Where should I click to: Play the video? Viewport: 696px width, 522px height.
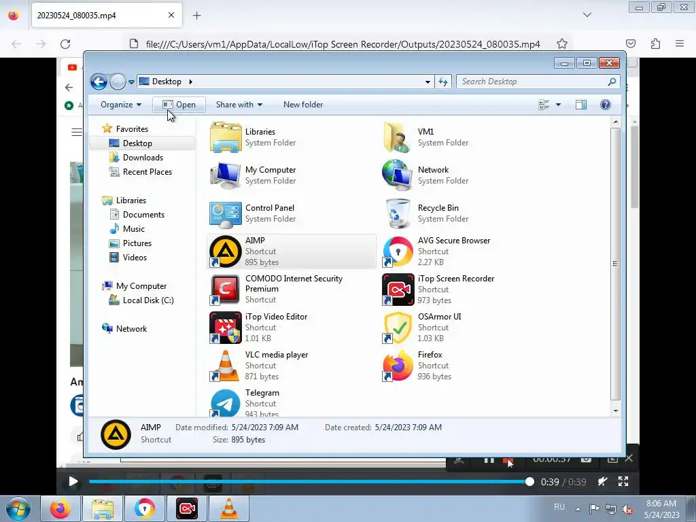coord(73,482)
